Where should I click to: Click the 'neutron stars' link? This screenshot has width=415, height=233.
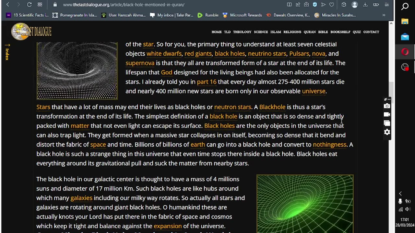pos(232,107)
